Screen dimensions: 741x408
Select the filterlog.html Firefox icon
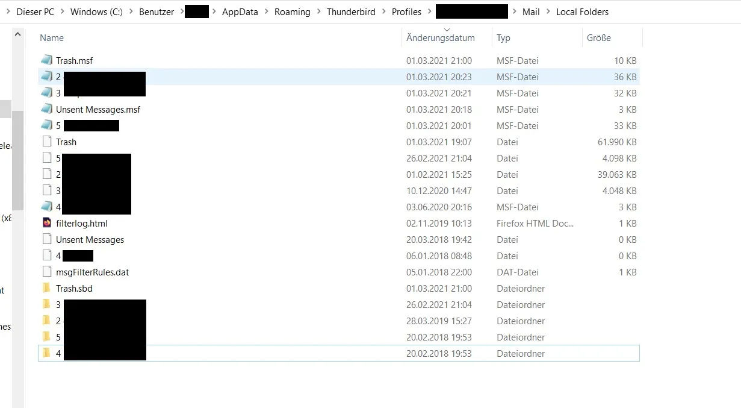click(47, 223)
